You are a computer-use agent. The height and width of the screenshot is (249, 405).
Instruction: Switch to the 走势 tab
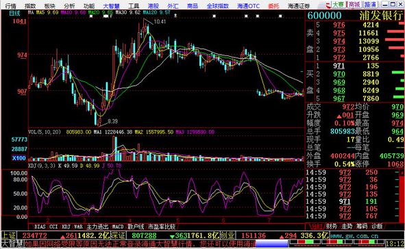[347, 226]
